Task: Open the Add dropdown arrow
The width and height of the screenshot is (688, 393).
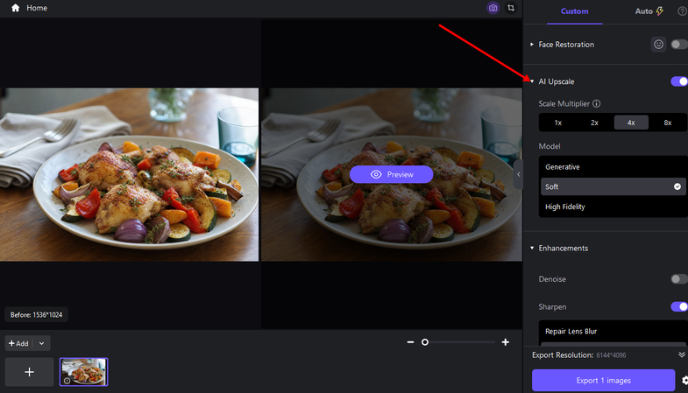Action: click(42, 343)
